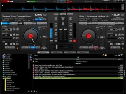Click the left deck CUE button

(24, 48)
